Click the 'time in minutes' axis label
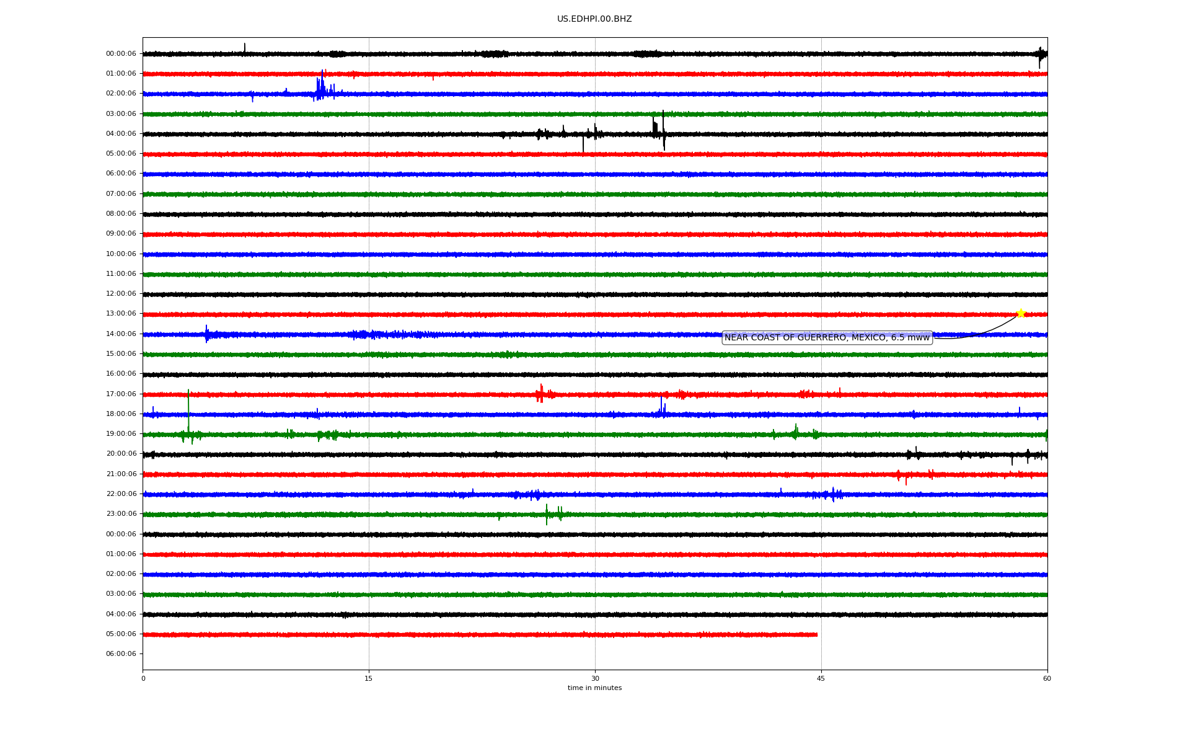 point(594,688)
